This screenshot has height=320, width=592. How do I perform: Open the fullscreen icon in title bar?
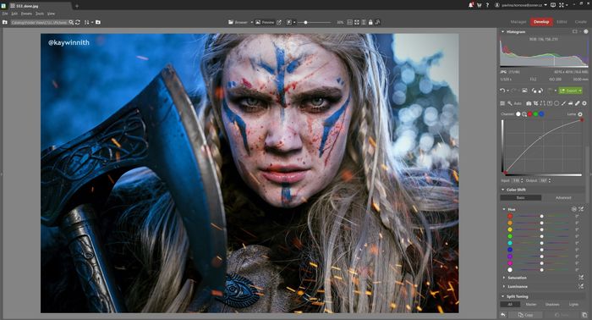click(x=562, y=5)
